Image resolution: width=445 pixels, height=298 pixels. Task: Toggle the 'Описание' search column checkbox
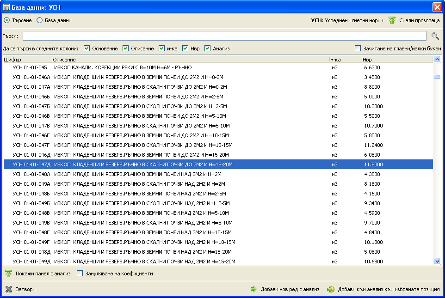[126, 49]
